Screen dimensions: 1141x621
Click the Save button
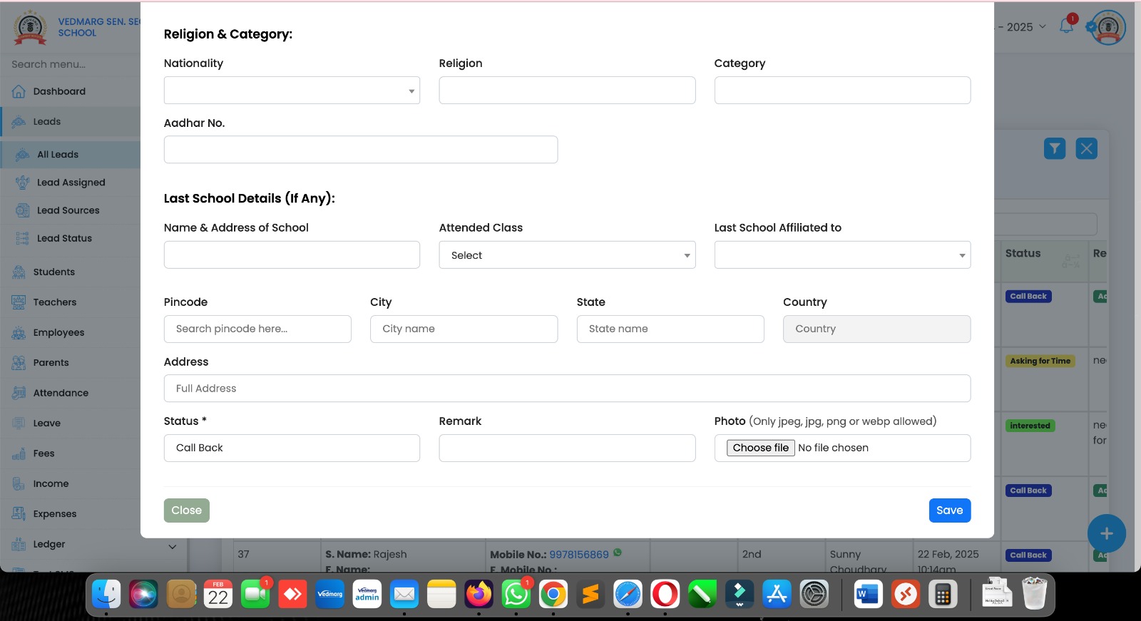949,510
